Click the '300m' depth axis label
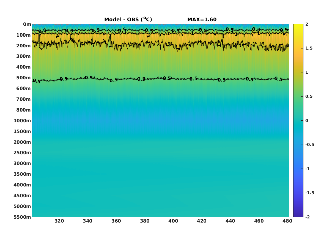 [x=24, y=56]
